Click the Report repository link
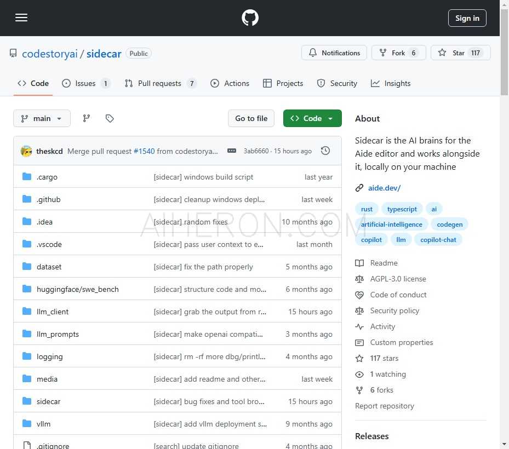This screenshot has width=509, height=449. click(x=385, y=406)
